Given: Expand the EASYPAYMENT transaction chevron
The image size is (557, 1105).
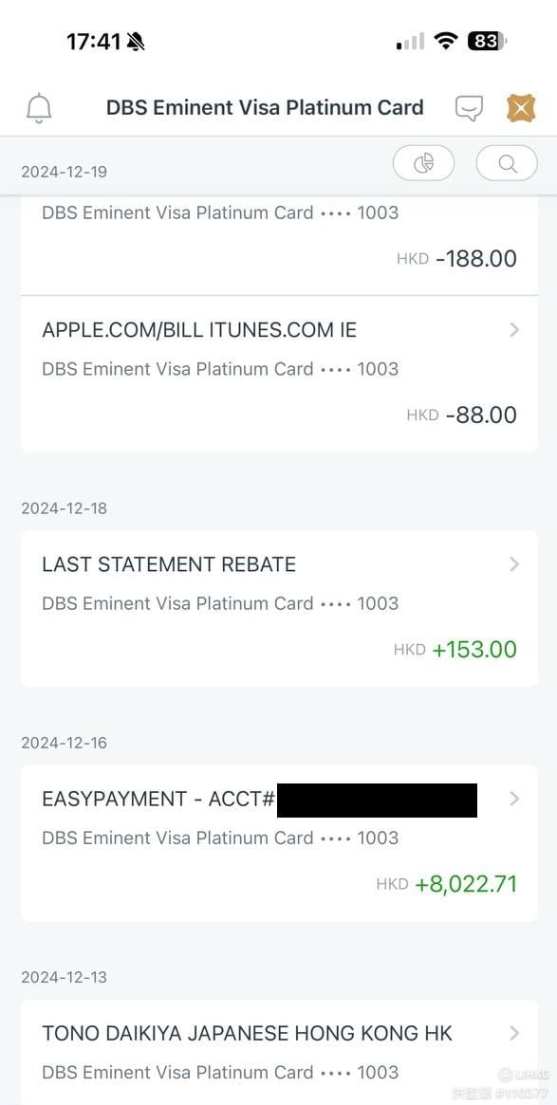Looking at the screenshot, I should [x=514, y=800].
